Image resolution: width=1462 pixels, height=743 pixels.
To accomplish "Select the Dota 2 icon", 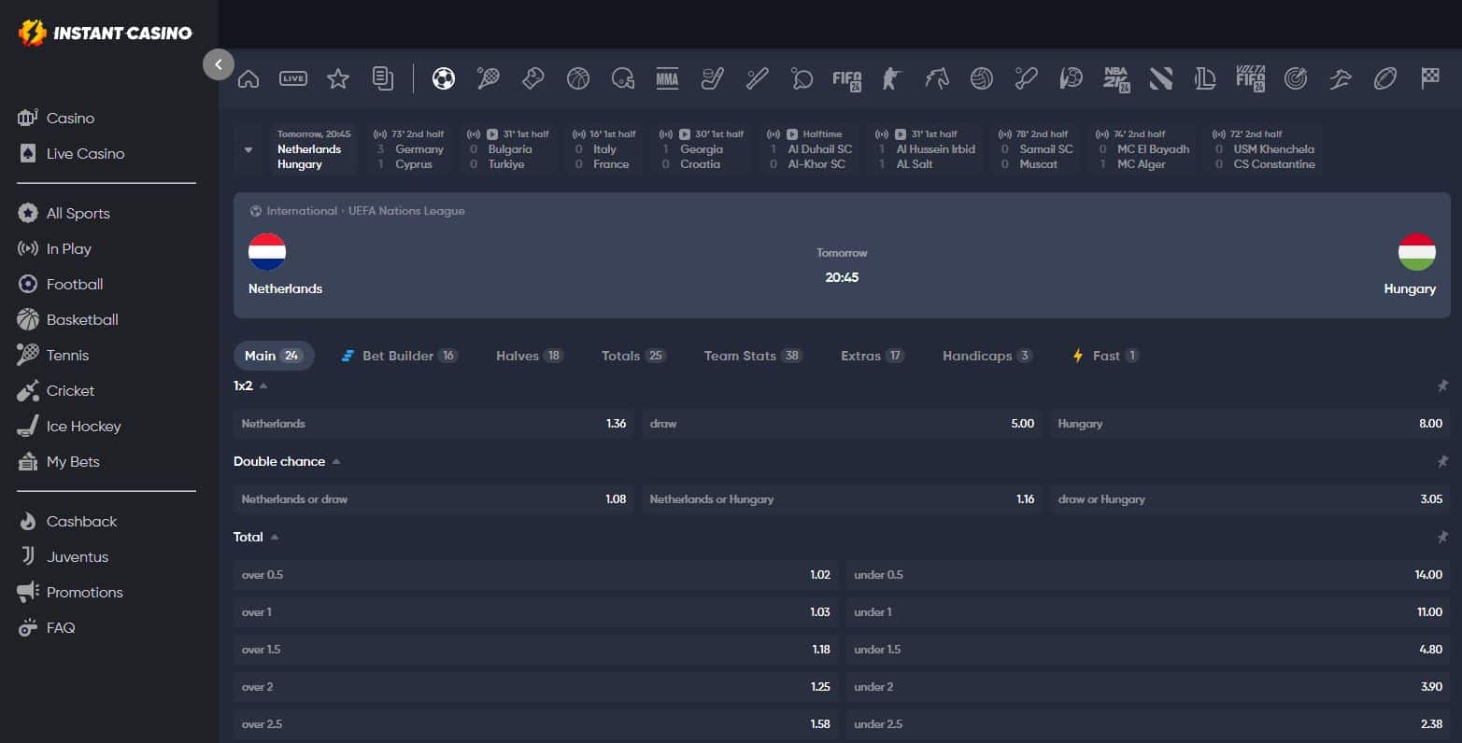I will click(1161, 78).
